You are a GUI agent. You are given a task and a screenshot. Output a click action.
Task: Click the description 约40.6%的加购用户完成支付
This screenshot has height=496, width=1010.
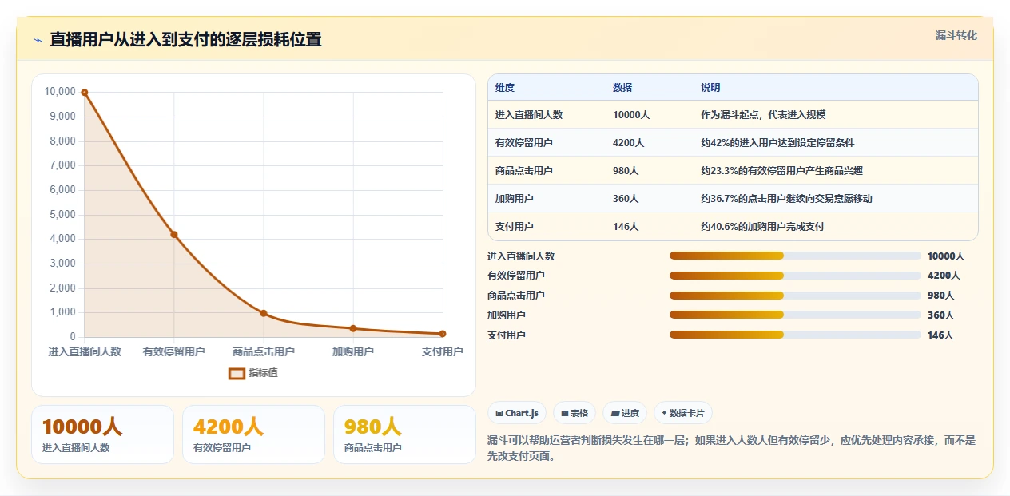pos(762,226)
